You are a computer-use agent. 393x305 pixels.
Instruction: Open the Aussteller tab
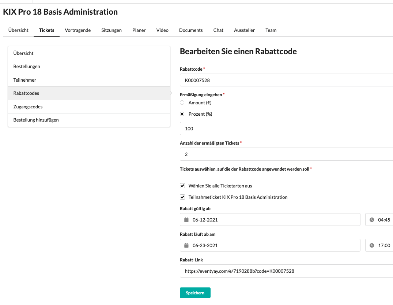pyautogui.click(x=244, y=30)
